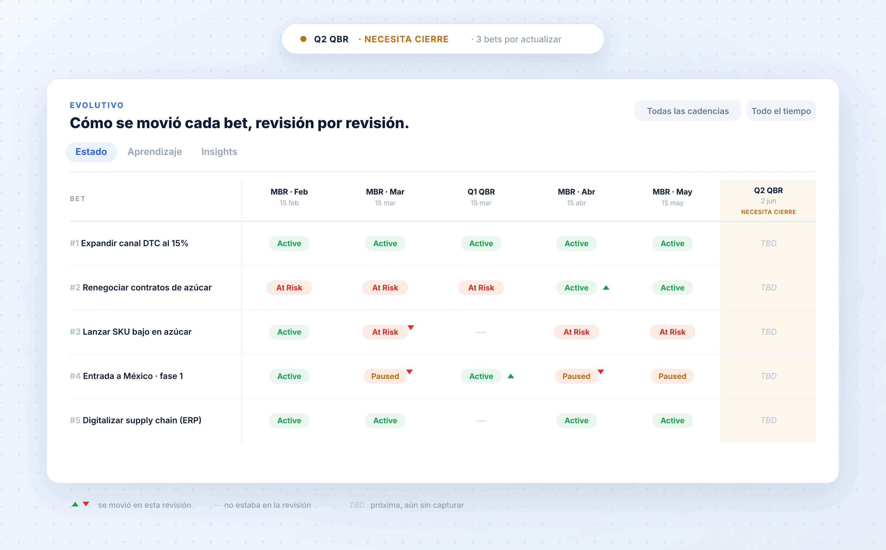Screen dimensions: 886x550
Task: Click the dash in Lanzar SKU Q1 QBR cell
Action: pyautogui.click(x=481, y=332)
